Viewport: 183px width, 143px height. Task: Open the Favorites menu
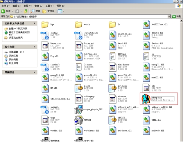point(38,6)
